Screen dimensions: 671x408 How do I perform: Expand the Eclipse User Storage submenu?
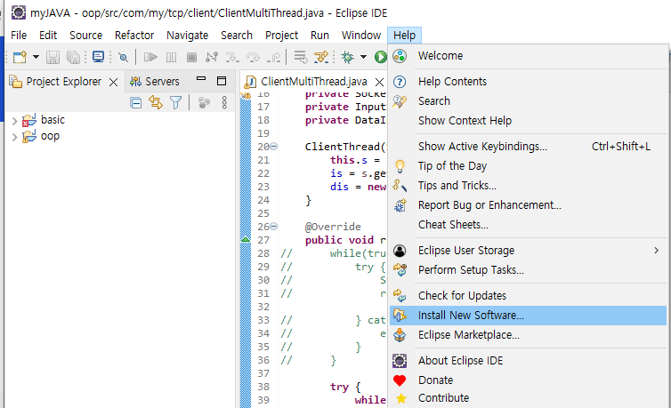tap(528, 251)
